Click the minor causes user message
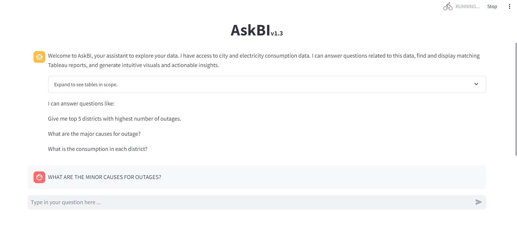 point(104,177)
